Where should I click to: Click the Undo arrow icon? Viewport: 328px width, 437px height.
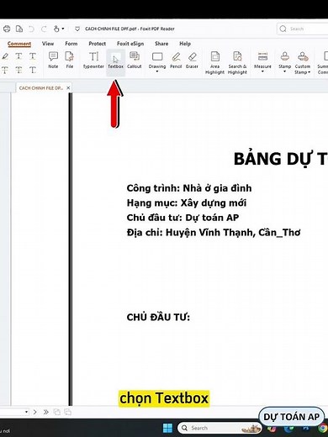click(x=31, y=29)
